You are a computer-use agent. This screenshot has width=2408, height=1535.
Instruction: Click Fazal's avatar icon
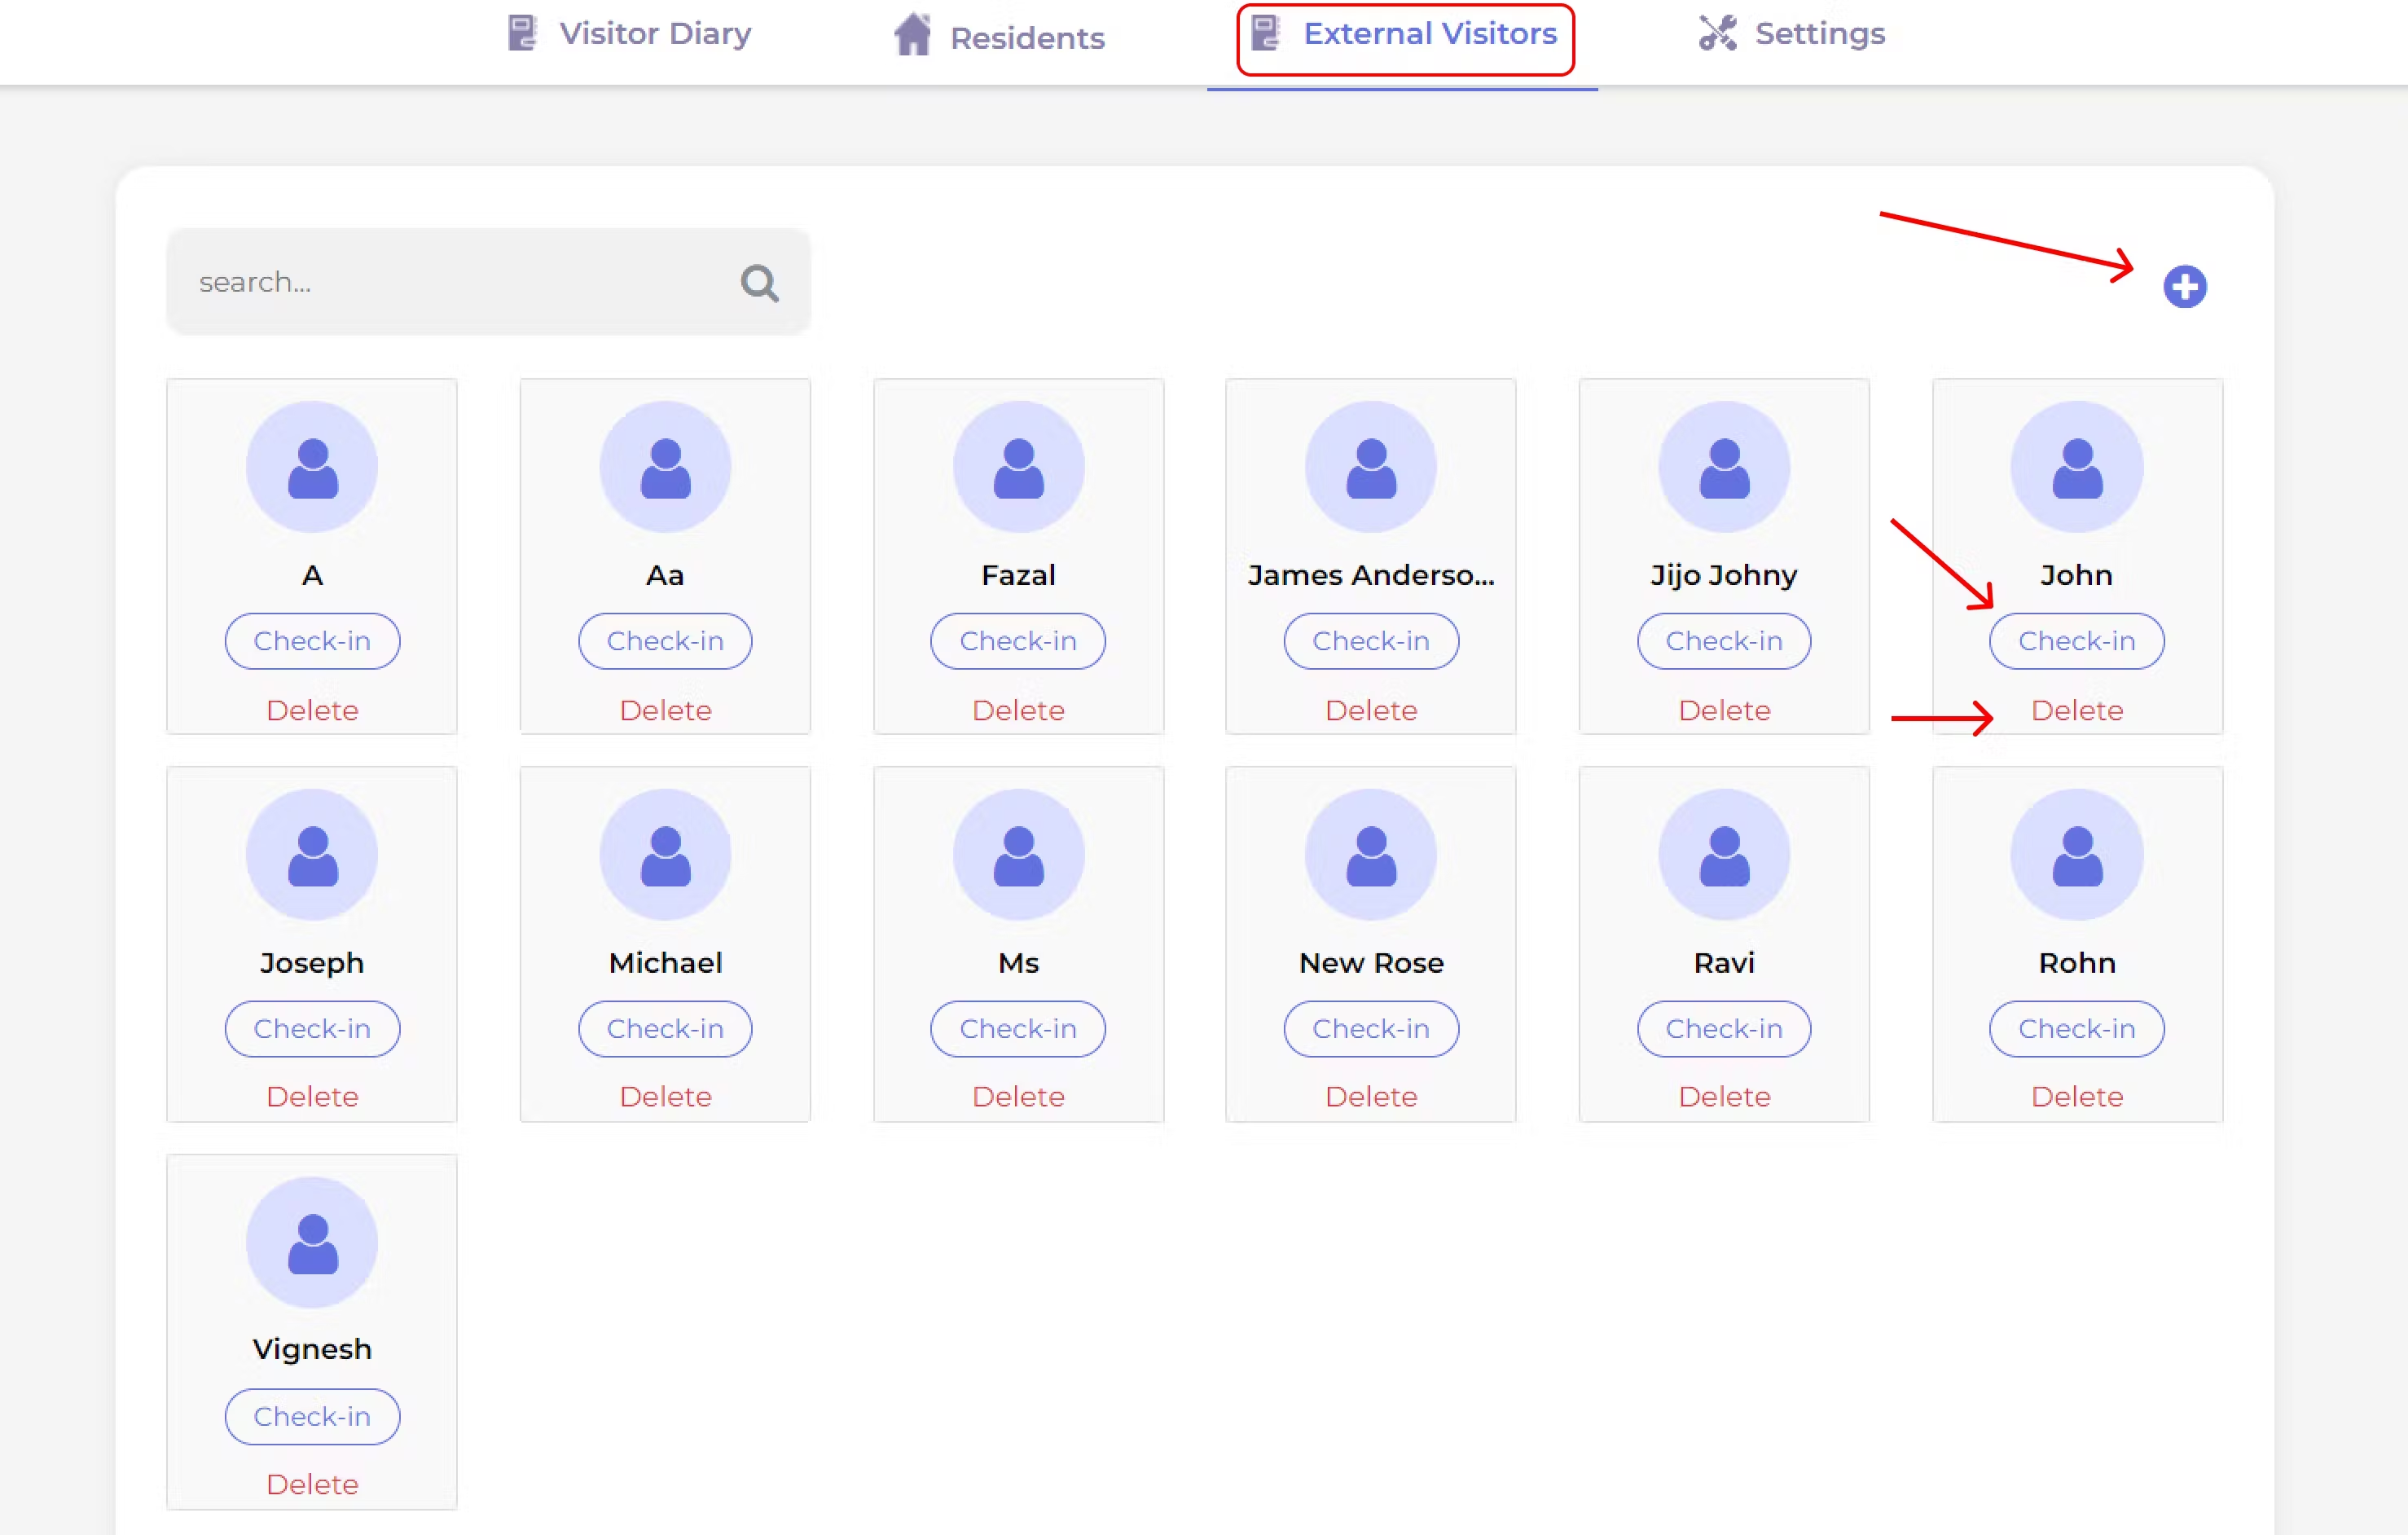click(1018, 467)
